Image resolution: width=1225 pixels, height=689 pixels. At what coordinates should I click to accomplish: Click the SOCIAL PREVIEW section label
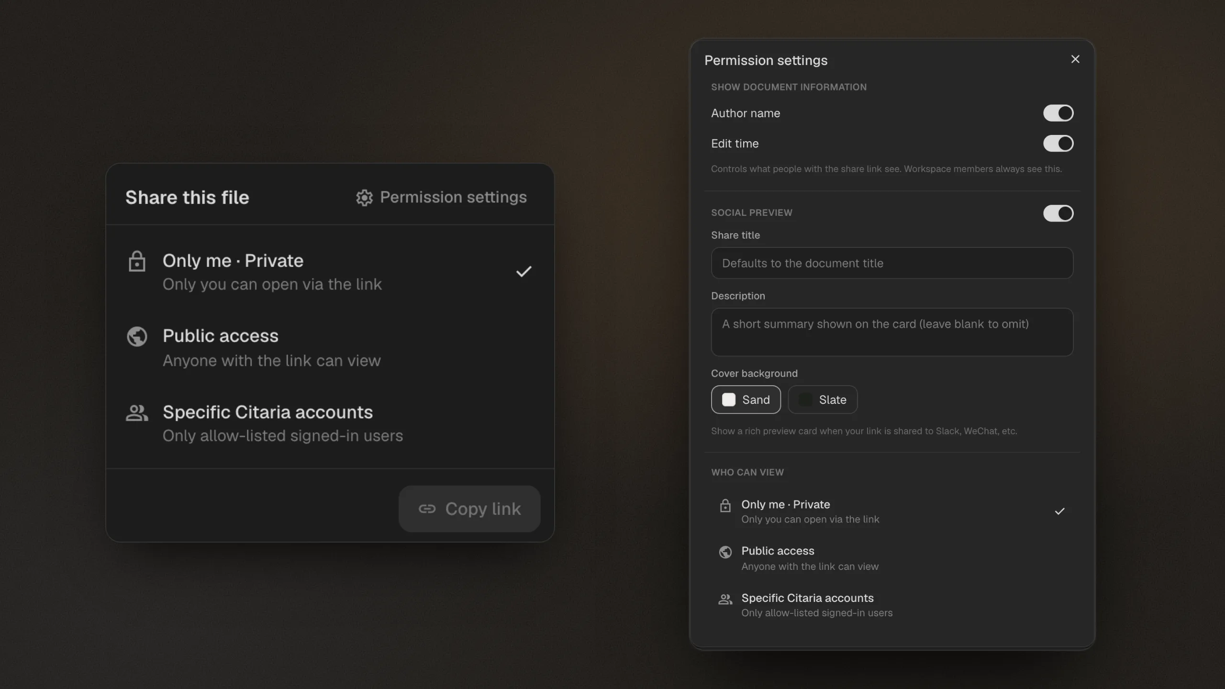751,212
